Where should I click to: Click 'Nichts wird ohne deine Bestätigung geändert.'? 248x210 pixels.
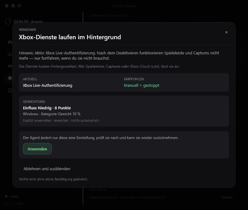[x=53, y=179]
